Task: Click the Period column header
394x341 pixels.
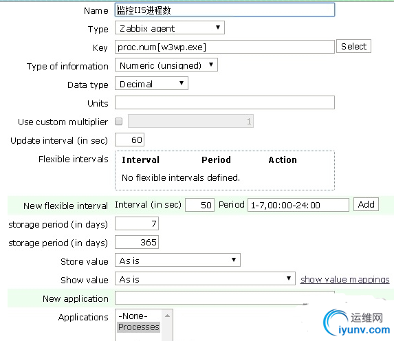Action: coord(216,159)
